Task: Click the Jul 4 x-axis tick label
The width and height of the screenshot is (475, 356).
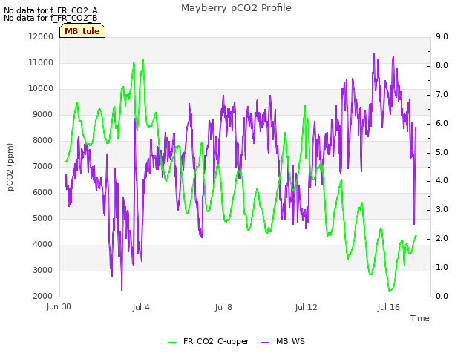Action: pos(141,307)
